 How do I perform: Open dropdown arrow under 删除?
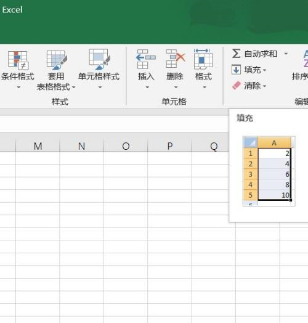point(176,88)
